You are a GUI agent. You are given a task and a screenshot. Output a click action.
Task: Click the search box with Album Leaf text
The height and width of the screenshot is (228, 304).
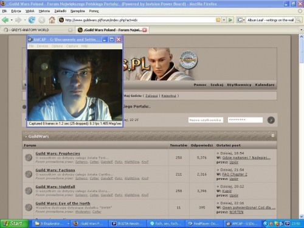click(x=271, y=20)
